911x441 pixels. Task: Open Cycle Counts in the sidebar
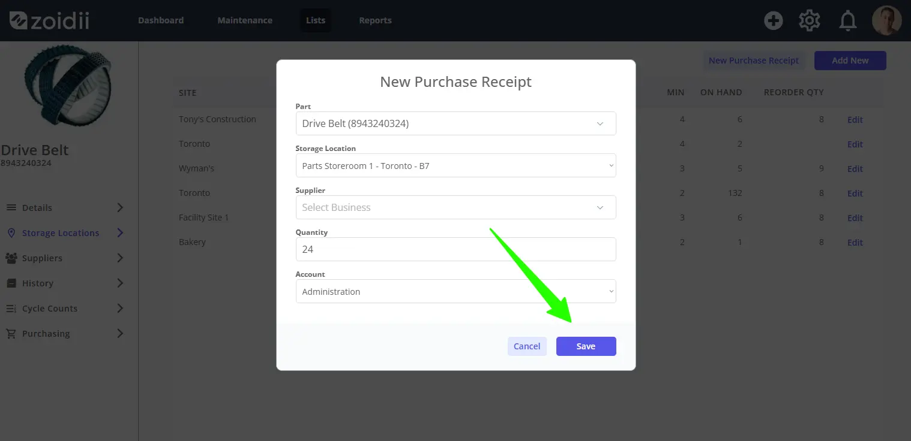(x=50, y=308)
